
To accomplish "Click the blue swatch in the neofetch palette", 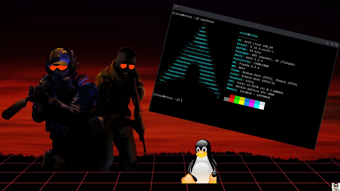I will [x=247, y=102].
